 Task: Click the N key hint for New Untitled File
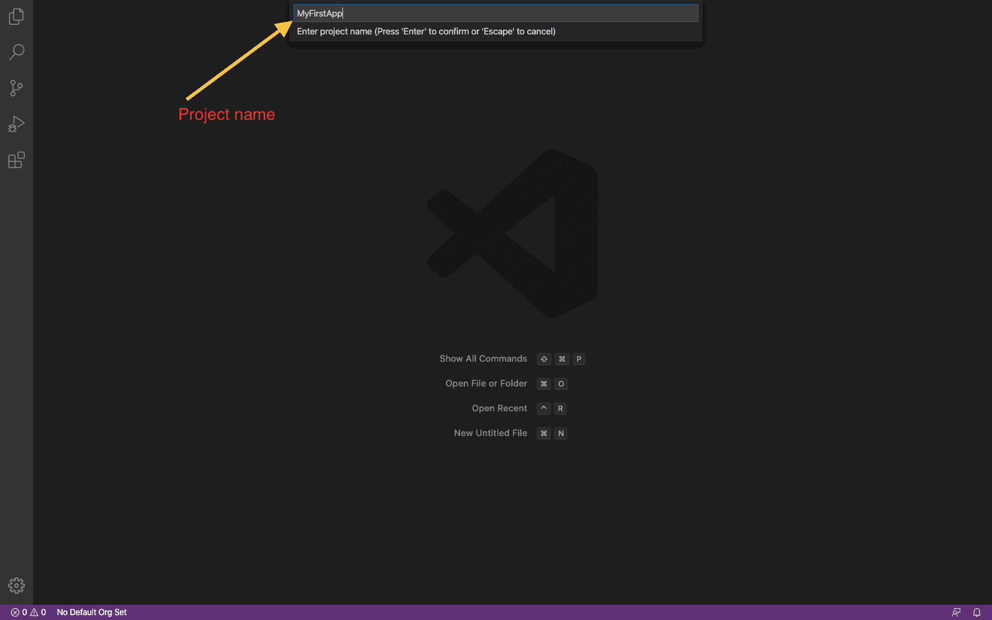click(561, 433)
